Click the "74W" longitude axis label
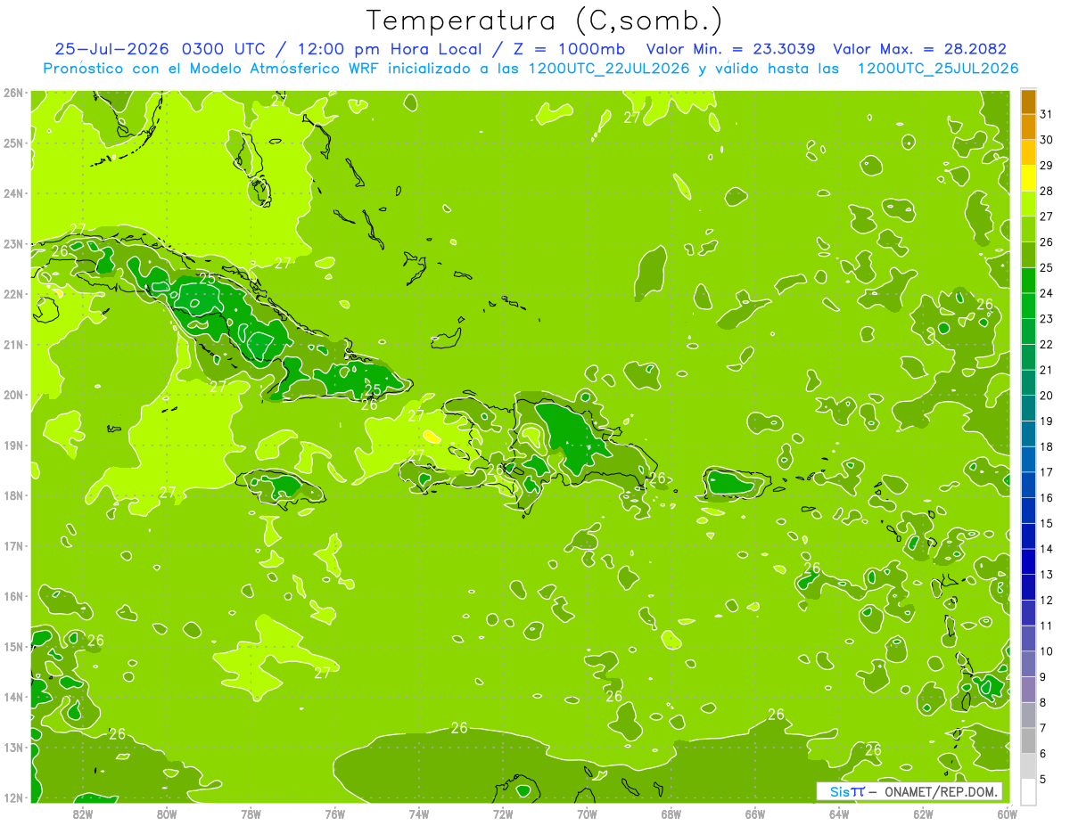 (x=419, y=814)
